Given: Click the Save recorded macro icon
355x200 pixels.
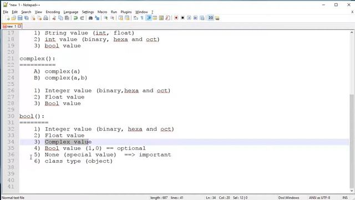Looking at the screenshot, I should [202, 18].
